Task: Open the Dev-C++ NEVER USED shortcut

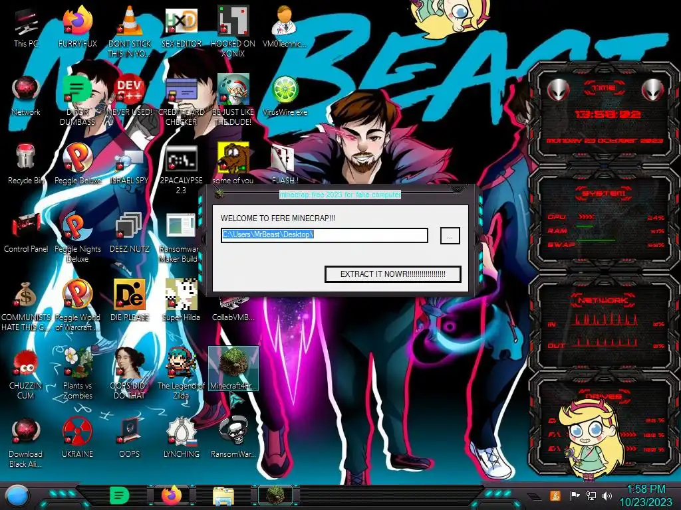Action: pos(130,96)
